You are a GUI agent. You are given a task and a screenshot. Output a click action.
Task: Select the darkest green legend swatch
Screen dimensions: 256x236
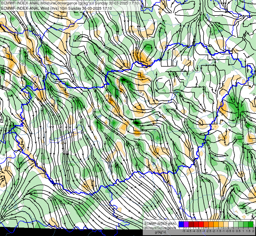pyautogui.click(x=251, y=224)
